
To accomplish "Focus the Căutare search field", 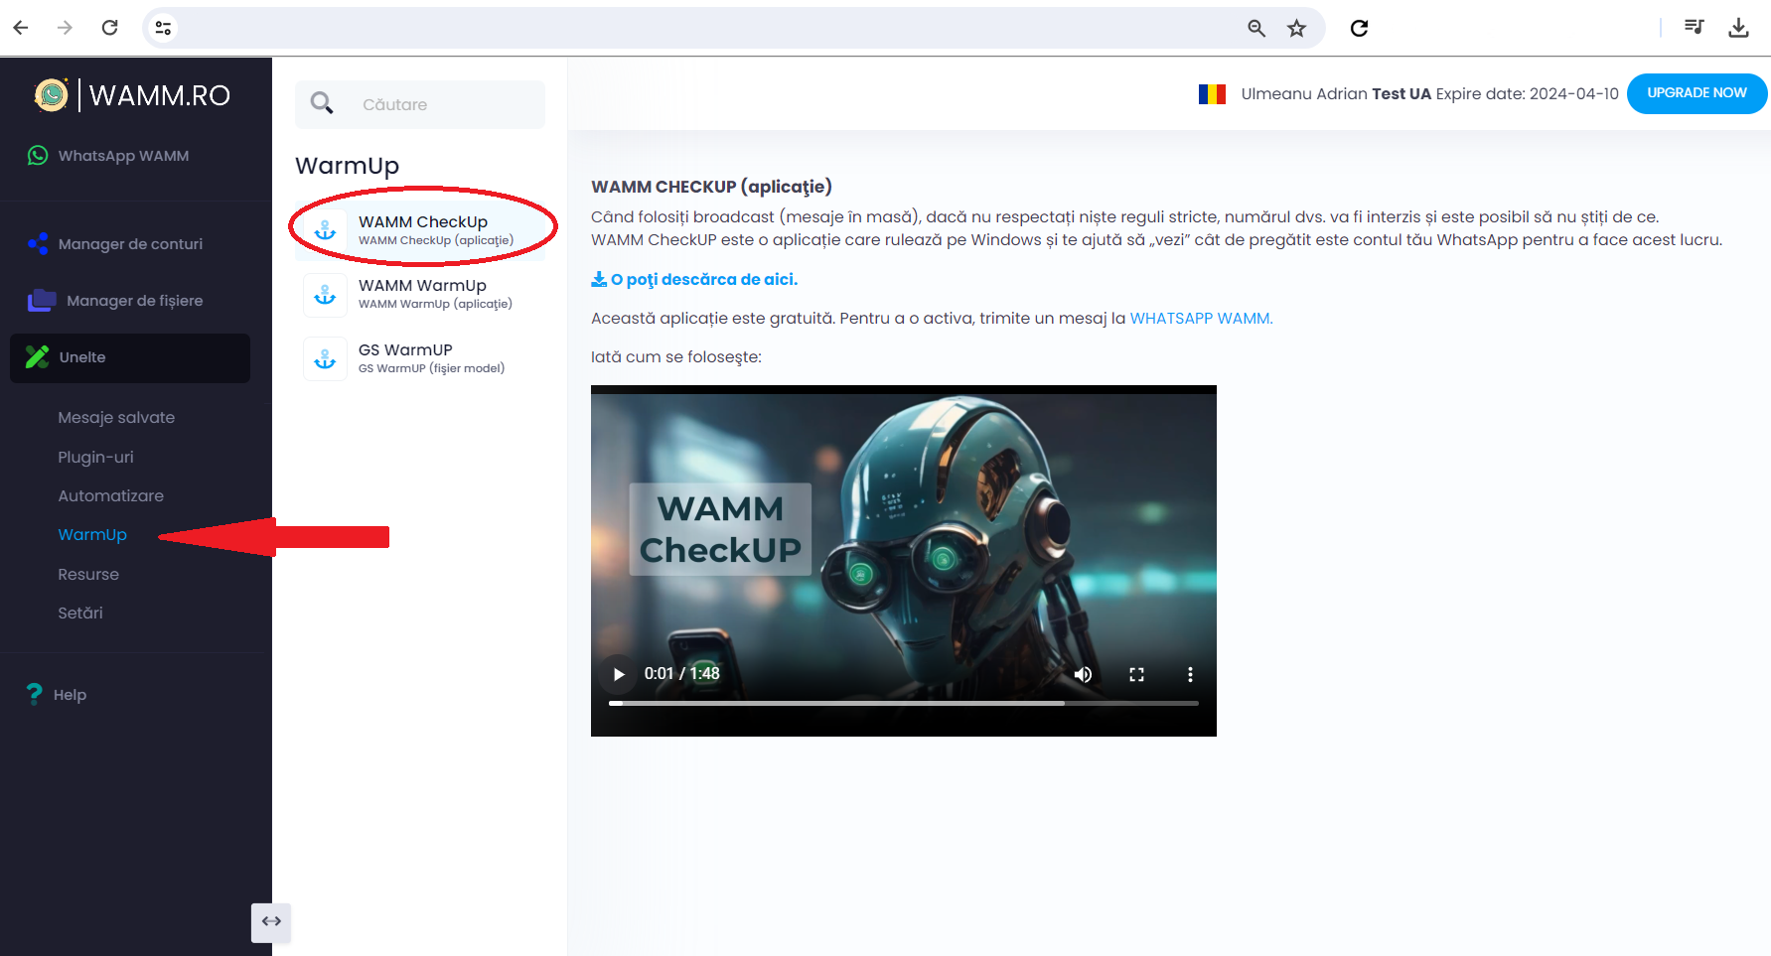I will [420, 104].
